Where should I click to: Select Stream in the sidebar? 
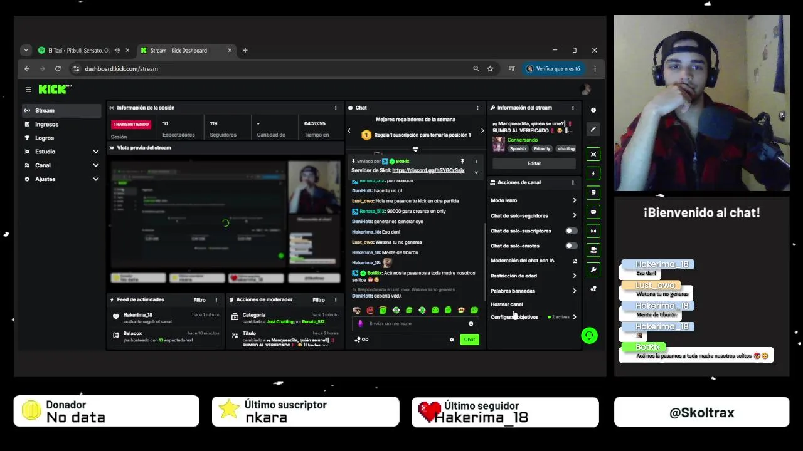61,110
